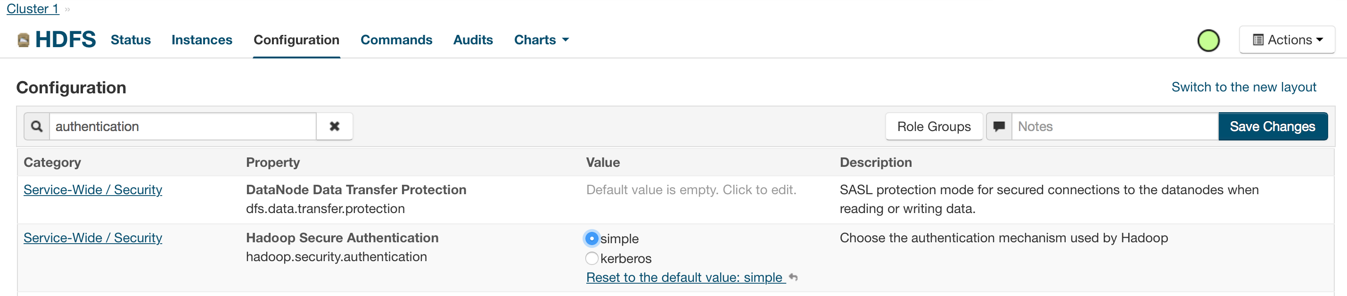Click the search magnifier icon
1347x296 pixels.
(x=37, y=127)
